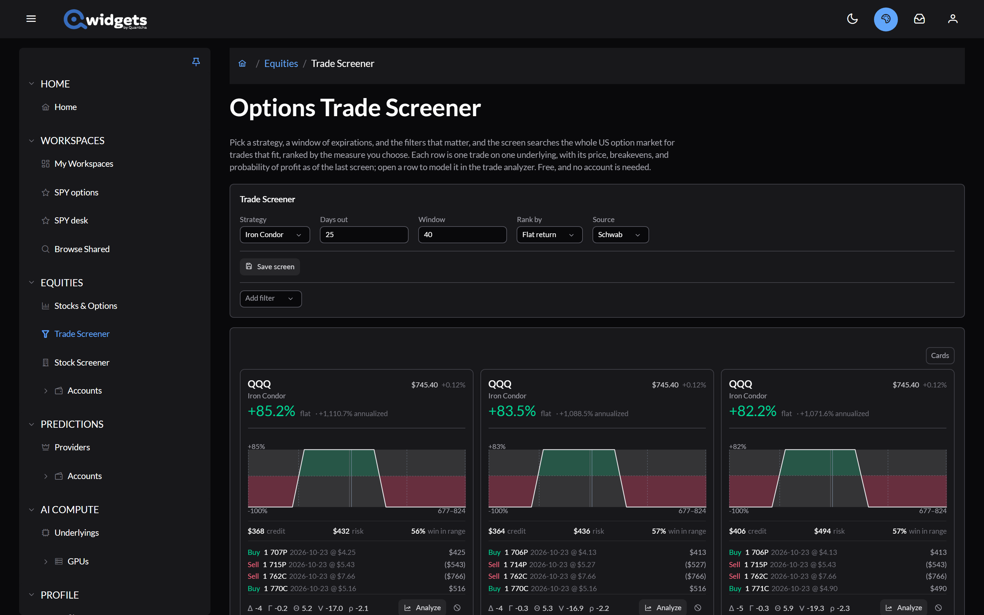Click the SPY desk star icon
Viewport: 984px width, 615px height.
click(x=45, y=220)
